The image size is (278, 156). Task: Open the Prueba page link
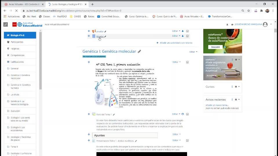[100, 36]
